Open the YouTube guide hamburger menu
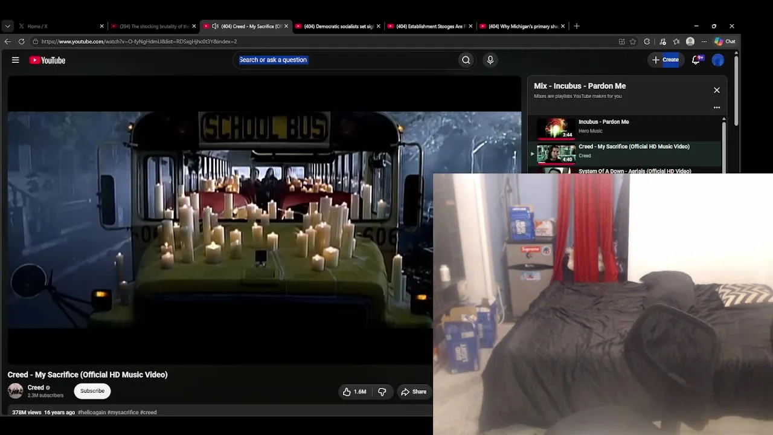Screen dimensions: 773x435 16,60
